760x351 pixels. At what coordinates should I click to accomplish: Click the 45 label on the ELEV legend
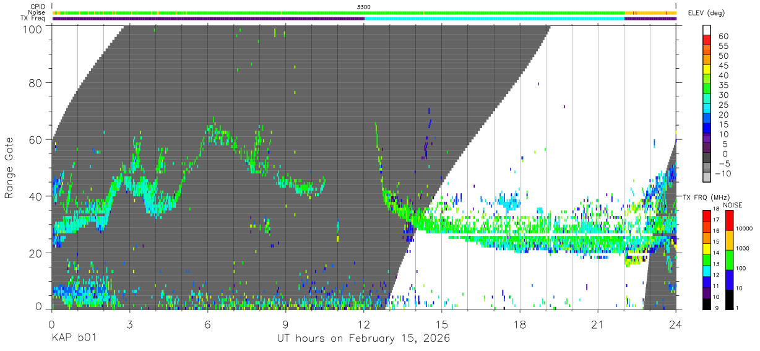tap(722, 66)
